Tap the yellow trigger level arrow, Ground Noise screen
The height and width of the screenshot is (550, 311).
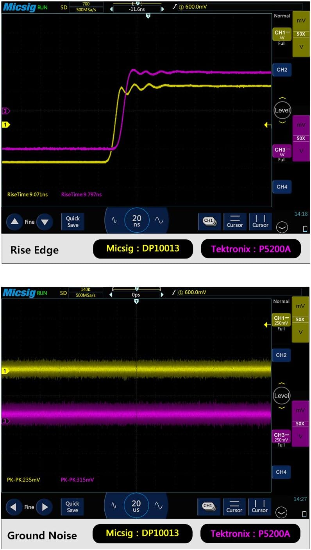point(268,324)
